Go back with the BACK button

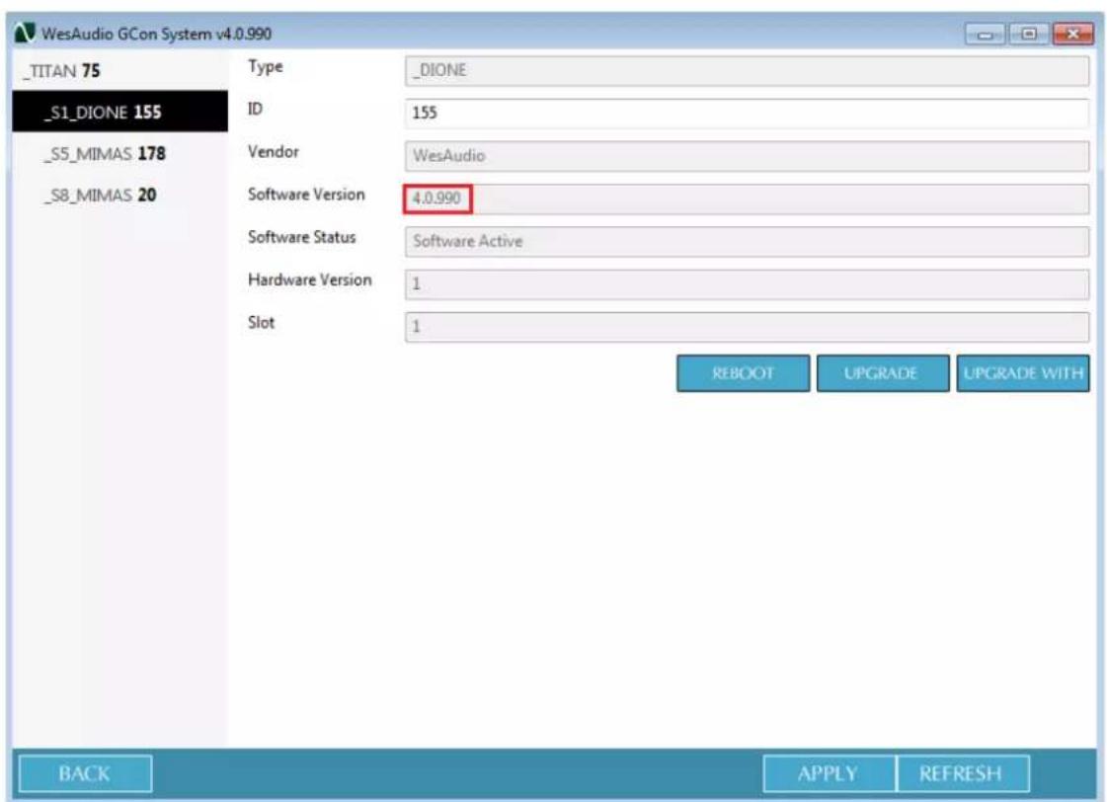[86, 773]
